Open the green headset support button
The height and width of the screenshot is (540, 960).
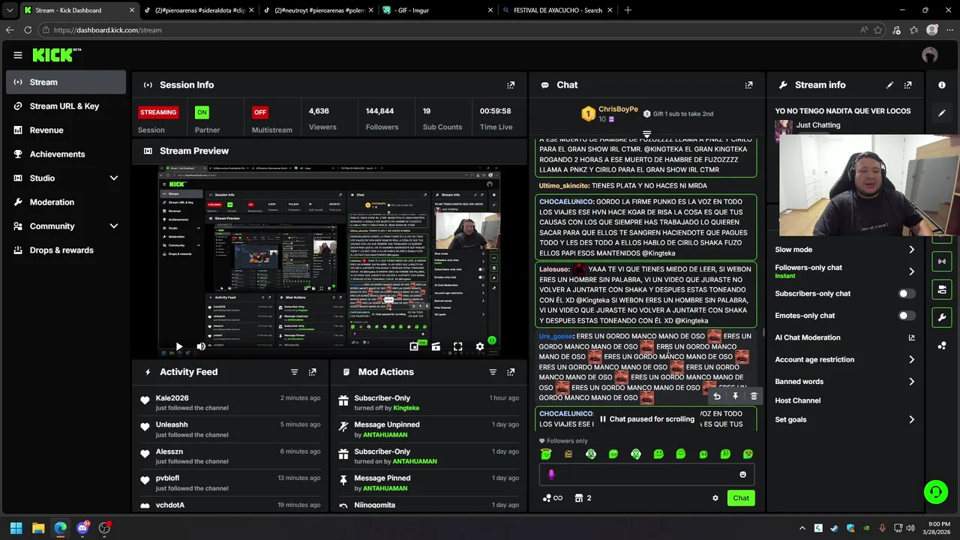(935, 492)
